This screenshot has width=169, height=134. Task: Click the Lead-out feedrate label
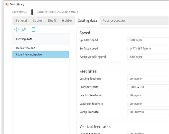click(91, 104)
